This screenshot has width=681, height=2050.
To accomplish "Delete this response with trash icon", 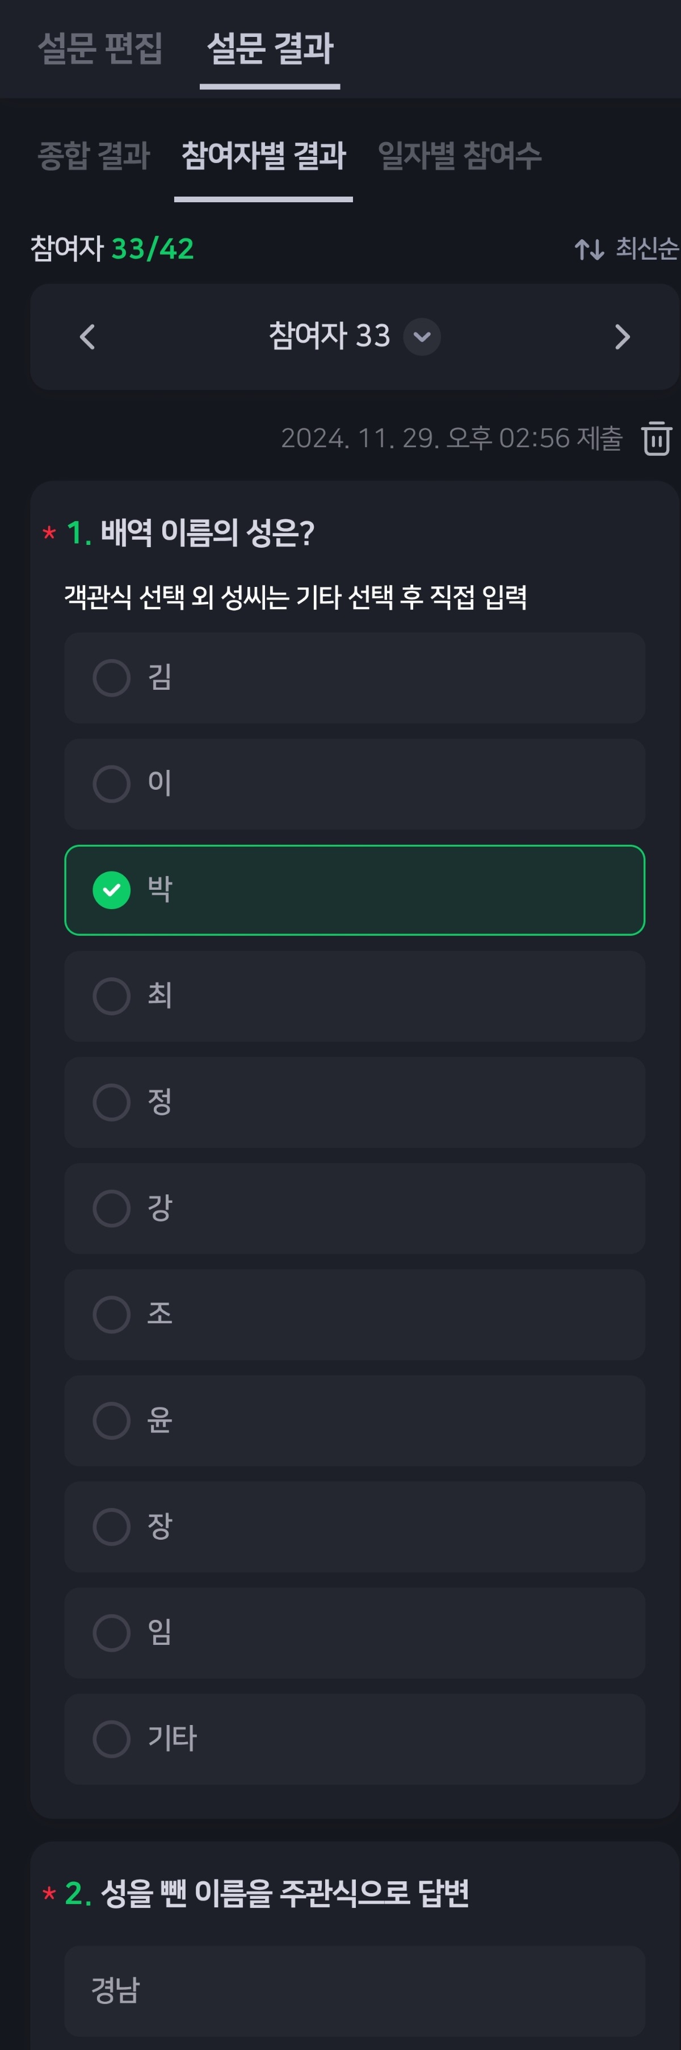I will coord(657,439).
